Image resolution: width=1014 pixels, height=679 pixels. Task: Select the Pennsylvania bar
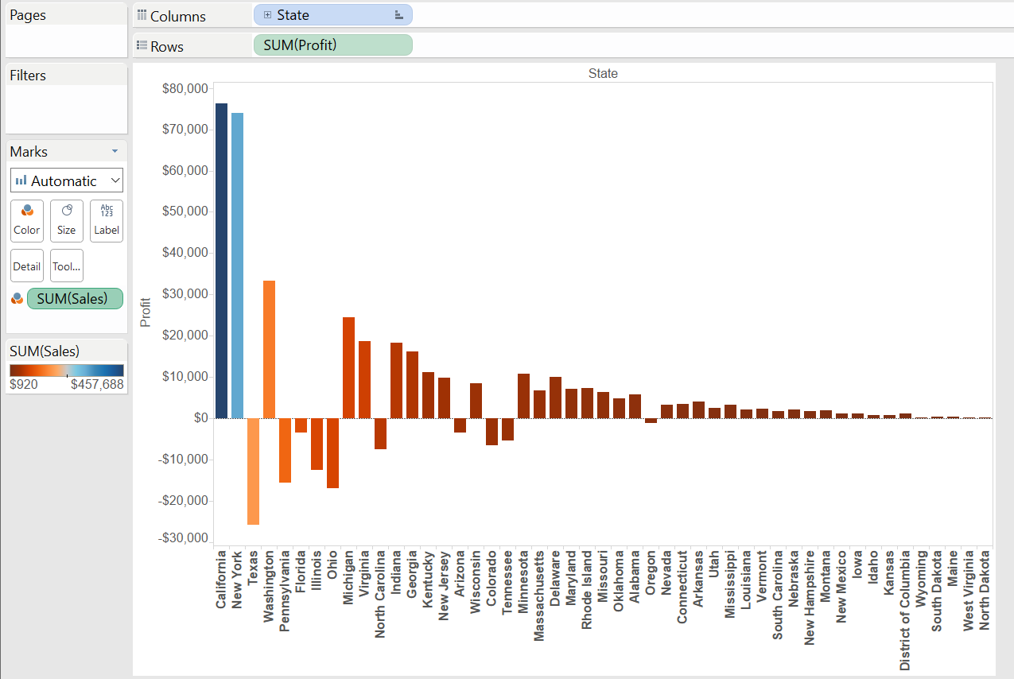(285, 451)
